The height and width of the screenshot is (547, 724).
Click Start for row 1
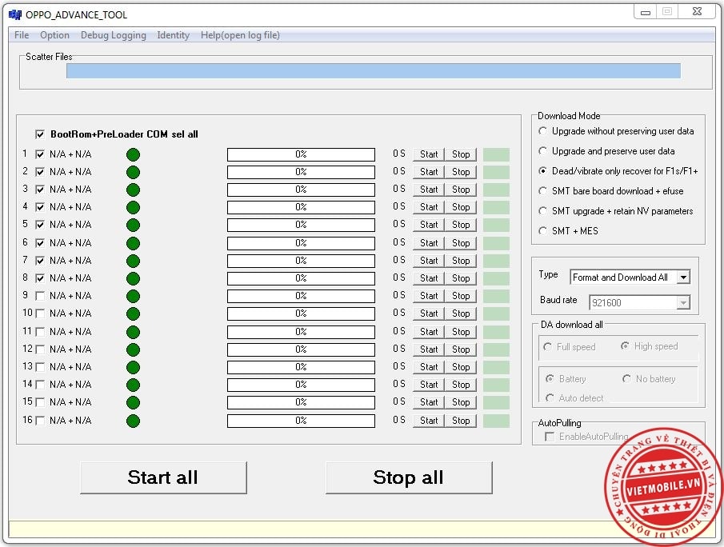click(x=429, y=154)
